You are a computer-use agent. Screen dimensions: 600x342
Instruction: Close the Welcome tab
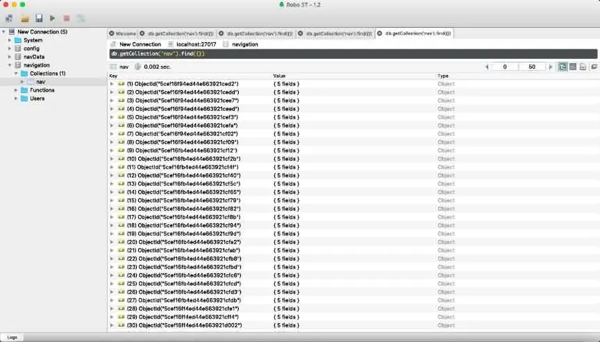pos(112,33)
